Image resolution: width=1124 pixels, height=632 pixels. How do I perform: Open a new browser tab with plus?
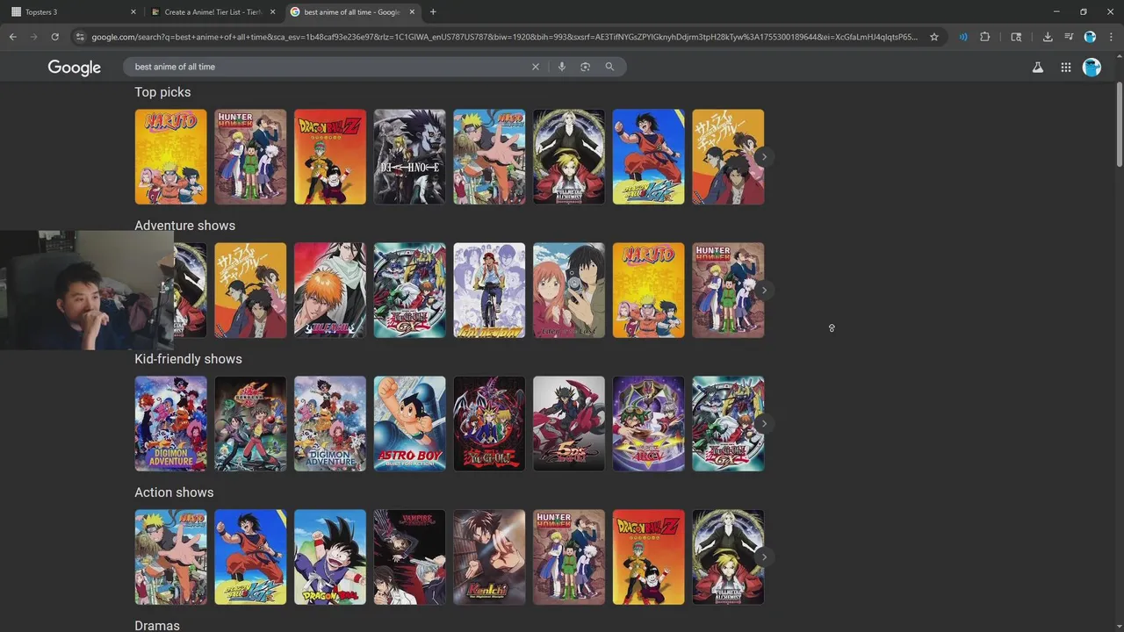[x=433, y=12]
